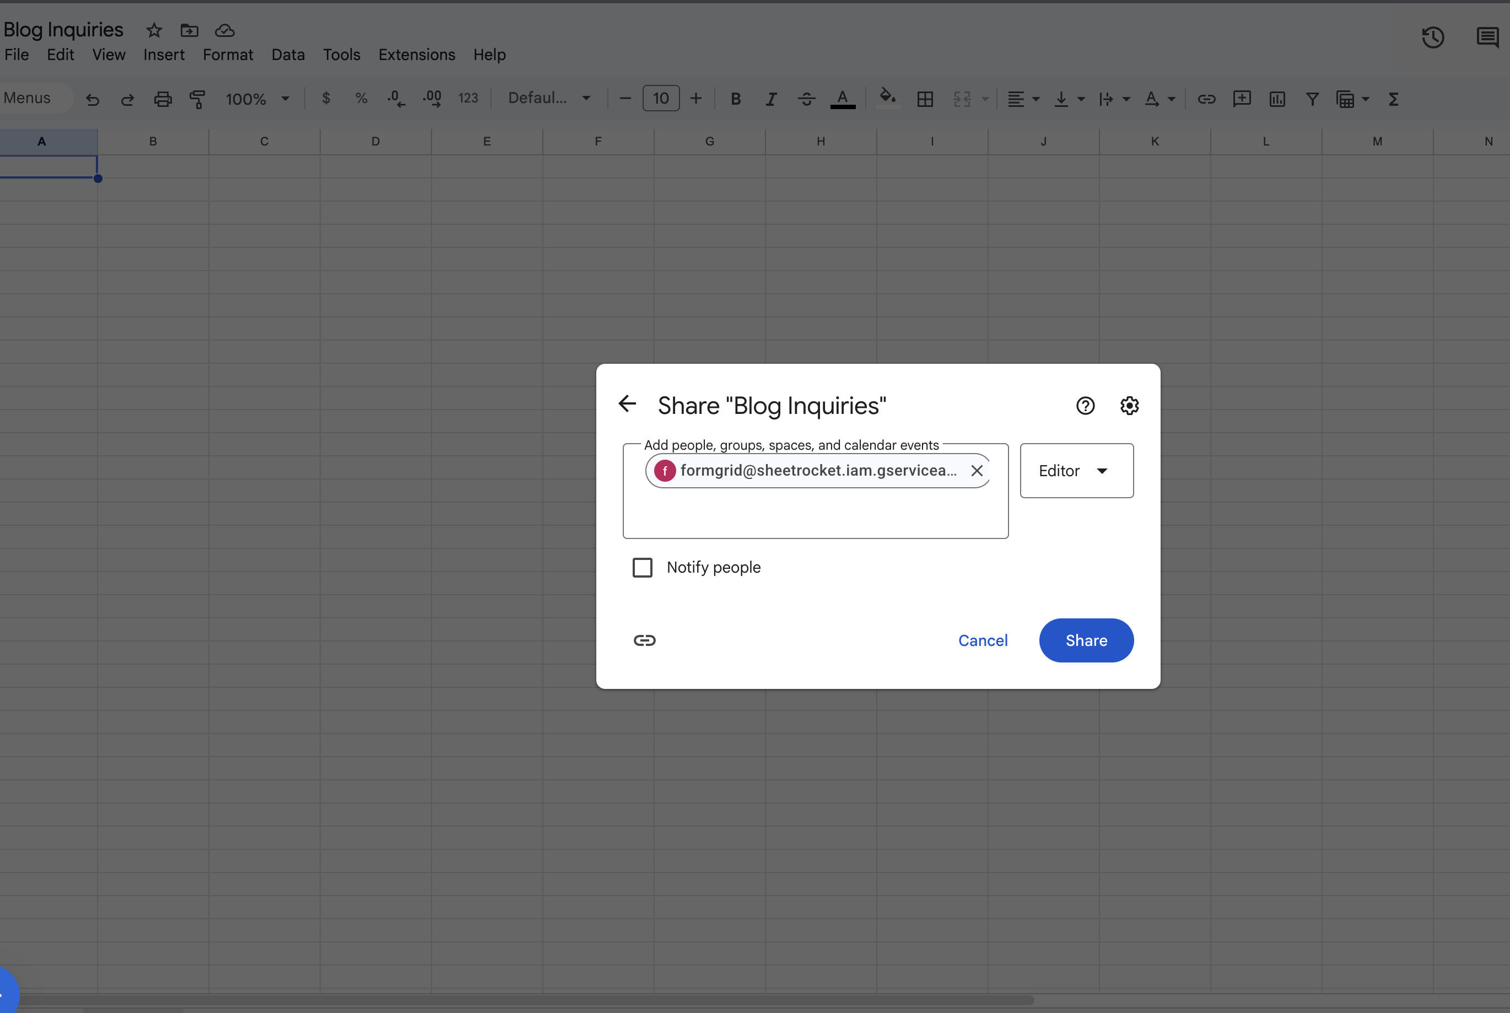Screen dimensions: 1510x1013
Task: Insert a chart
Action: tap(1277, 99)
